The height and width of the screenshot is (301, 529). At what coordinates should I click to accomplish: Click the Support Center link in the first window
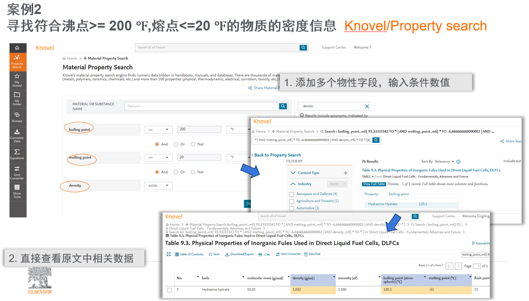[334, 47]
